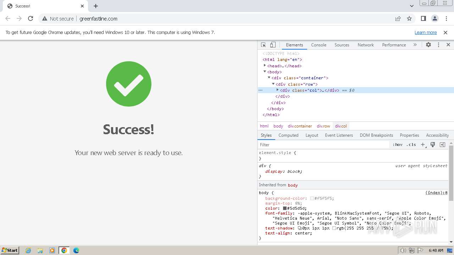Open the Not secure site info
454x255 pixels.
(58, 18)
